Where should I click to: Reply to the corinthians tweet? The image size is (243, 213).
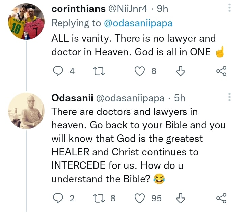click(59, 71)
